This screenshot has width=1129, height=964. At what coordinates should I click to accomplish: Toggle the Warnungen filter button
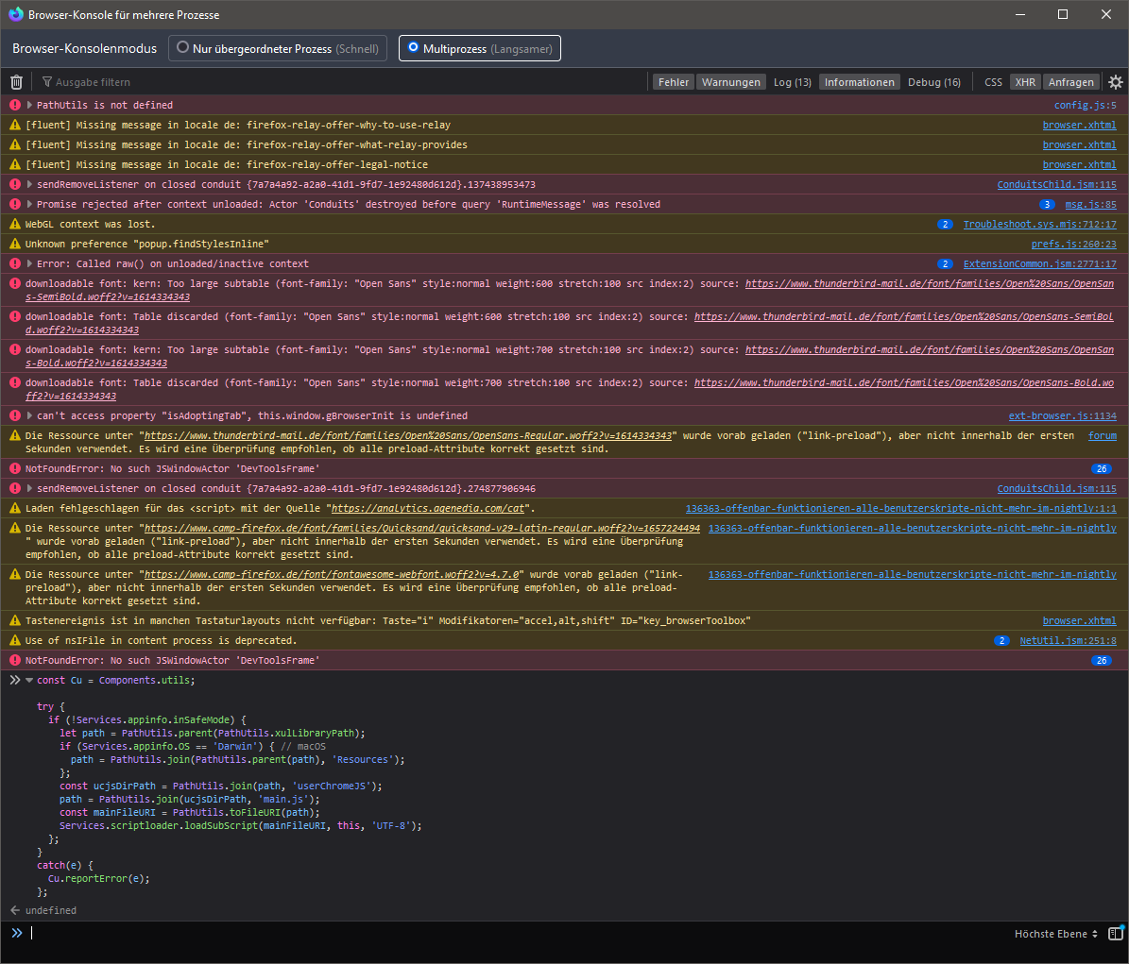(x=730, y=82)
